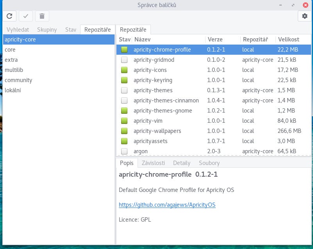The image size is (313, 249).
Task: Toggle state box of apricity-chrome-profile
Action: (124, 50)
